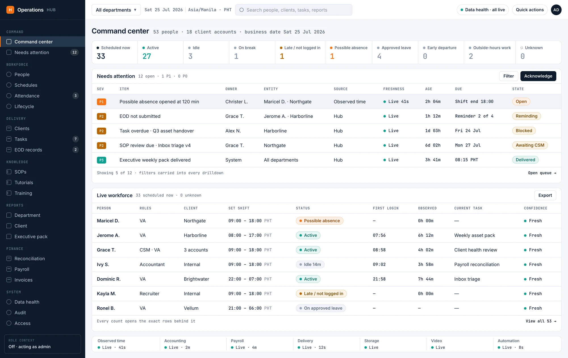Click the On approved leave status badge
Image resolution: width=568 pixels, height=358 pixels.
pos(321,308)
